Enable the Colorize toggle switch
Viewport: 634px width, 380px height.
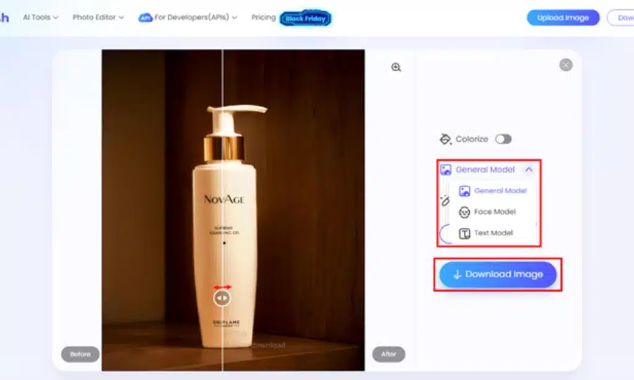pyautogui.click(x=503, y=139)
